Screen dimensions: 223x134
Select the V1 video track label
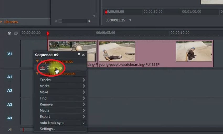[10, 54]
